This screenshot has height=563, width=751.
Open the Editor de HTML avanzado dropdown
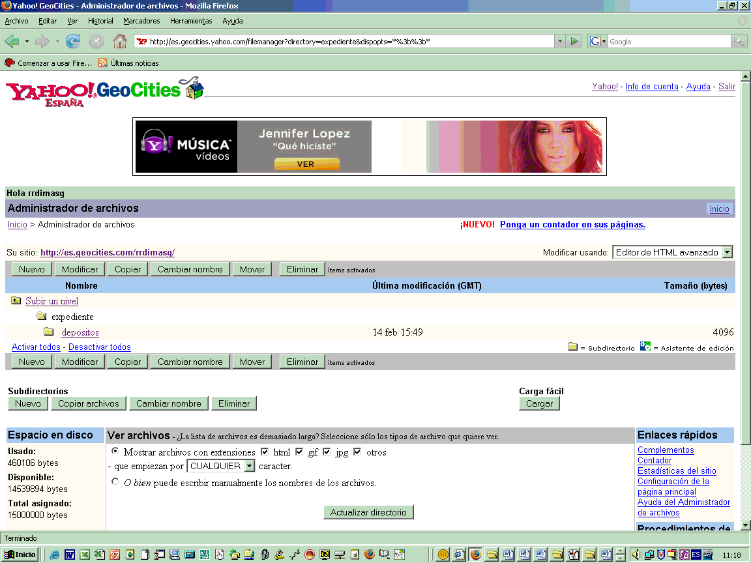673,252
